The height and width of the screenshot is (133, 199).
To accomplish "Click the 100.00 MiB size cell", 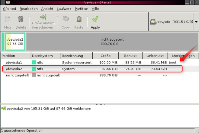I will click(x=108, y=63).
